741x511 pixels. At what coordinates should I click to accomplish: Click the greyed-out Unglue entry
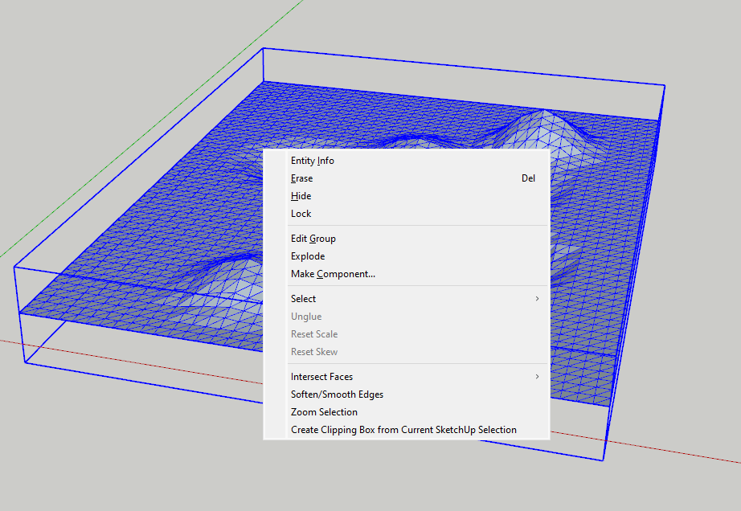click(306, 317)
